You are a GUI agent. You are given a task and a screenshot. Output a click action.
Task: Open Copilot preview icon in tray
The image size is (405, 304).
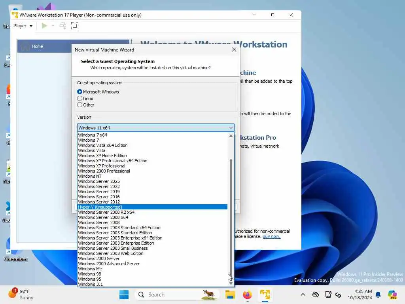pos(392,294)
